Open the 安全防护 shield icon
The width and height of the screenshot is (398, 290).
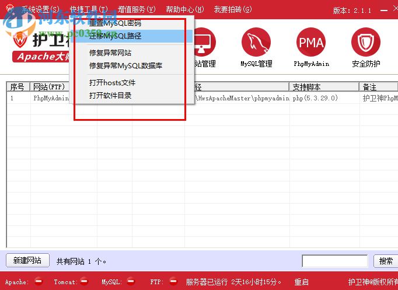click(366, 42)
